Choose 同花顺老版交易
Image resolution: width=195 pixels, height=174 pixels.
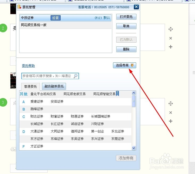click(74, 94)
